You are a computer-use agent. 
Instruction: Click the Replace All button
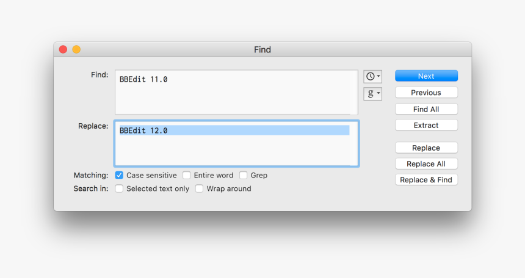click(x=426, y=164)
